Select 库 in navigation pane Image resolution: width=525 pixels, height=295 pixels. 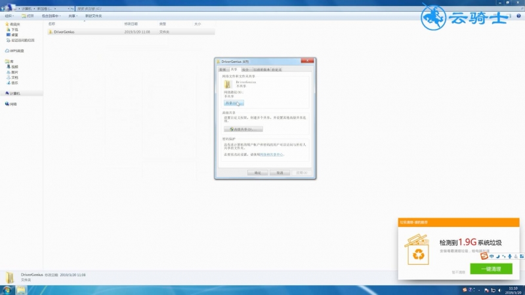[x=9, y=62]
